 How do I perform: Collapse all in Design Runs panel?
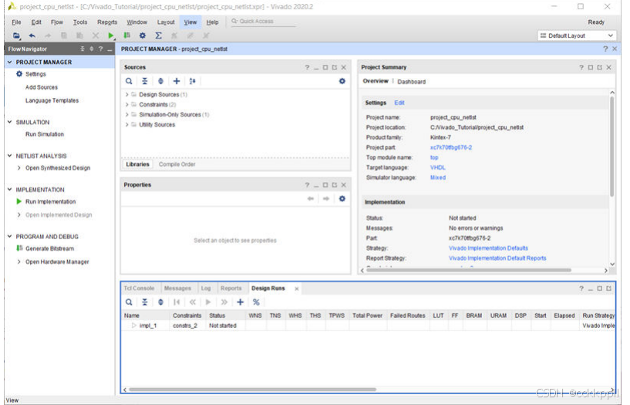tap(145, 302)
